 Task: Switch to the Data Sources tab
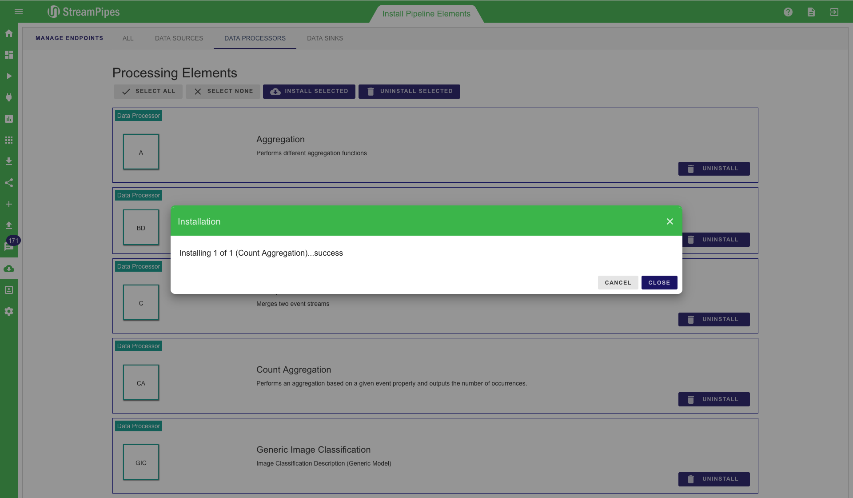179,38
